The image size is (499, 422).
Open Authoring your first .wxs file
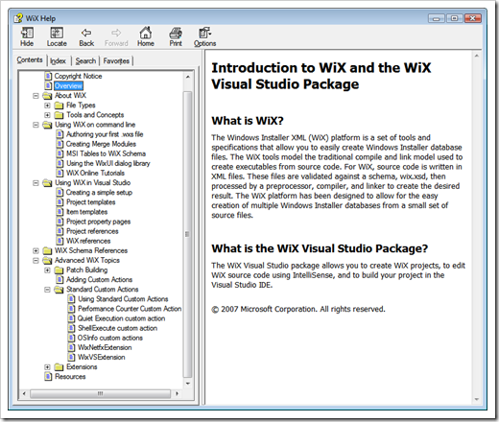(105, 134)
